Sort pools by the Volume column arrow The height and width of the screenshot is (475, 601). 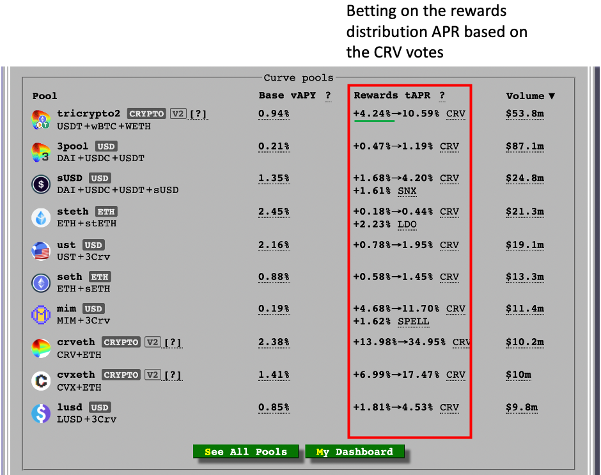point(552,96)
